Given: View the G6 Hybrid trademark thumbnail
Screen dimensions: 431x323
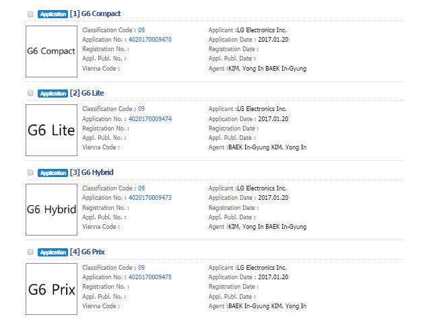Looking at the screenshot, I should click(51, 209).
